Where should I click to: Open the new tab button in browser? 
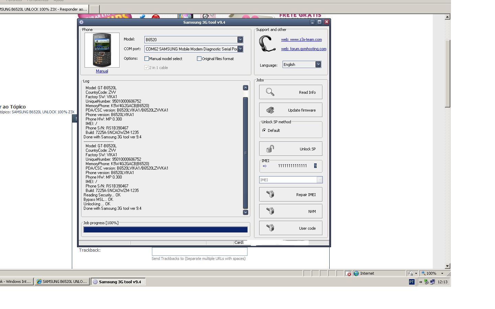pyautogui.click(x=94, y=9)
